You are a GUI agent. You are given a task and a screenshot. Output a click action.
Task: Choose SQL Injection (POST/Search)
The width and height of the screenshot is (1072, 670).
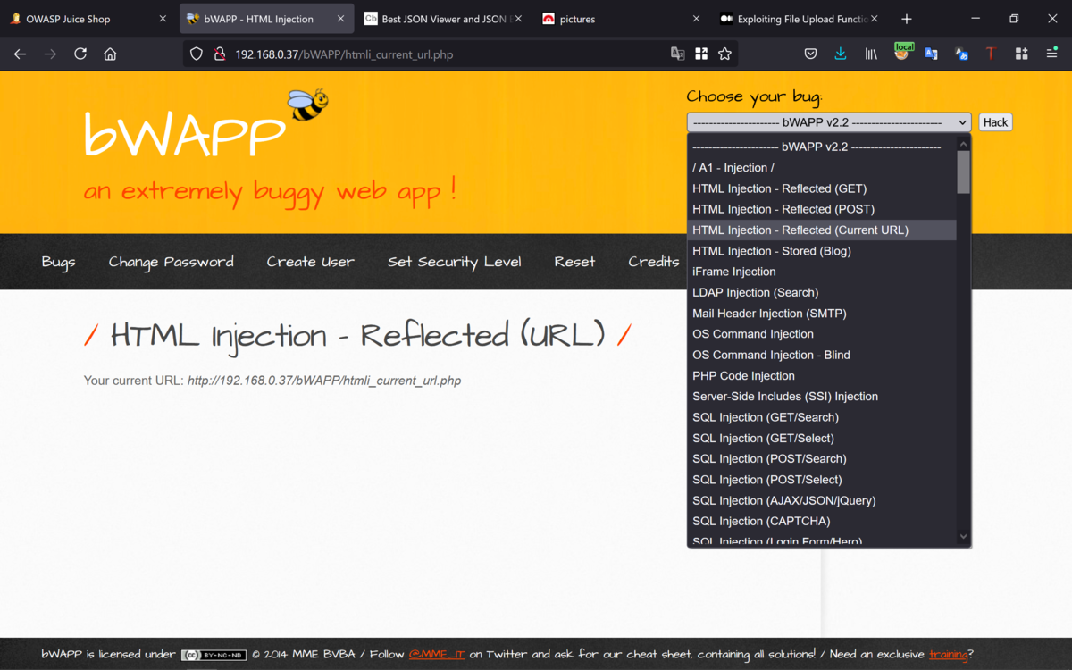[822, 459]
